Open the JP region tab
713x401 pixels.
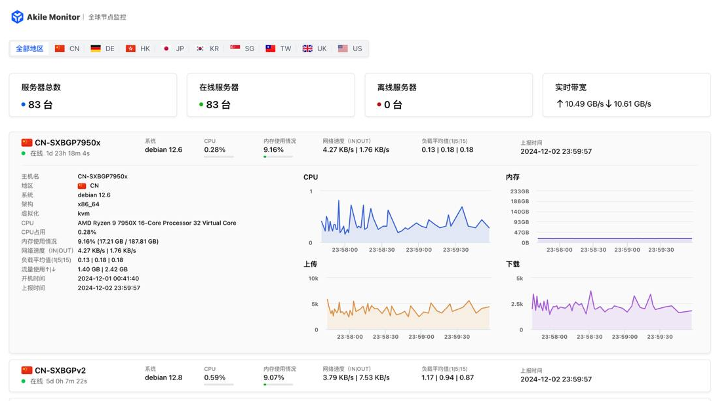(x=173, y=48)
